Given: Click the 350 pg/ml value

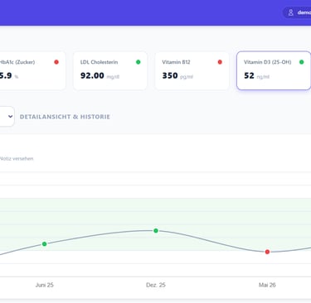Looking at the screenshot, I should pyautogui.click(x=177, y=75).
